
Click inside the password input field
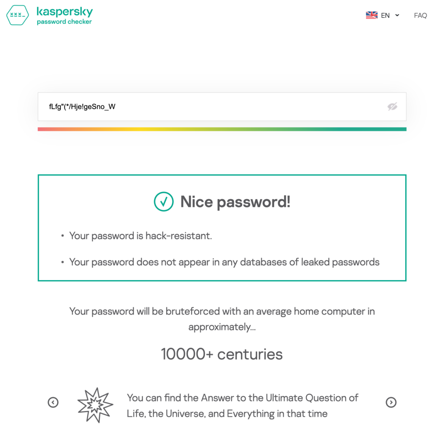[x=222, y=107]
